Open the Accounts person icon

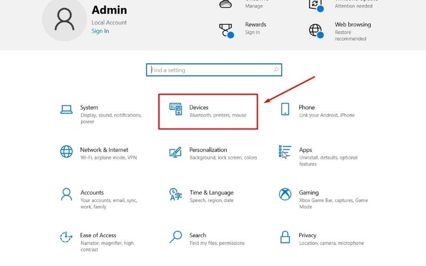coord(66,194)
